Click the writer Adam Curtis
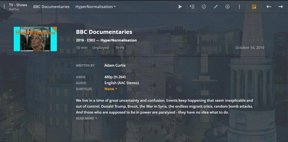This screenshot has width=288, height=142. [115, 65]
